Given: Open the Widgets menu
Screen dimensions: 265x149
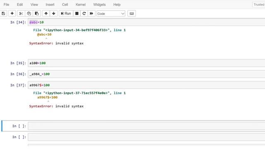Looking at the screenshot, I should pos(99,5).
